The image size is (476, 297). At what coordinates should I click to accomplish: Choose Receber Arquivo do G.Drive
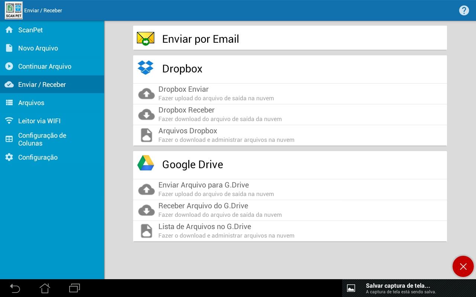[290, 210]
